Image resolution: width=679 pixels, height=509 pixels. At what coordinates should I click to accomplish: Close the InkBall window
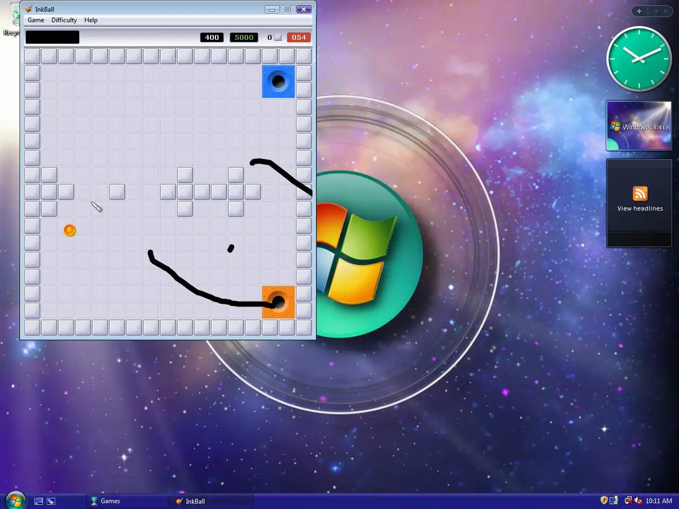(x=304, y=10)
